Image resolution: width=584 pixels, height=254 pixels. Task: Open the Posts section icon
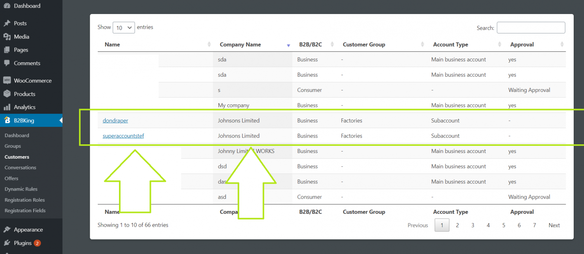tap(8, 23)
